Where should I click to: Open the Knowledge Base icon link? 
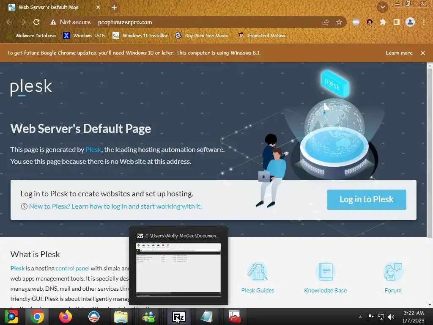326,272
